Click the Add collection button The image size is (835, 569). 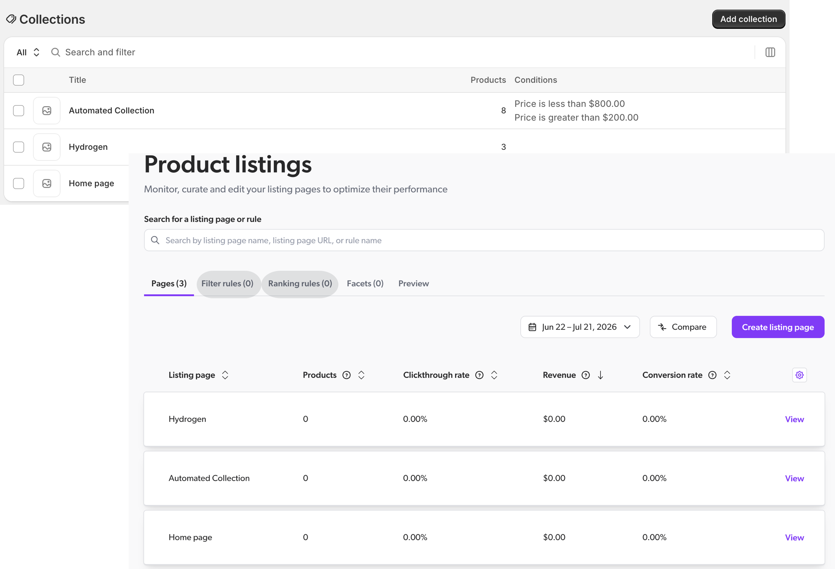748,19
